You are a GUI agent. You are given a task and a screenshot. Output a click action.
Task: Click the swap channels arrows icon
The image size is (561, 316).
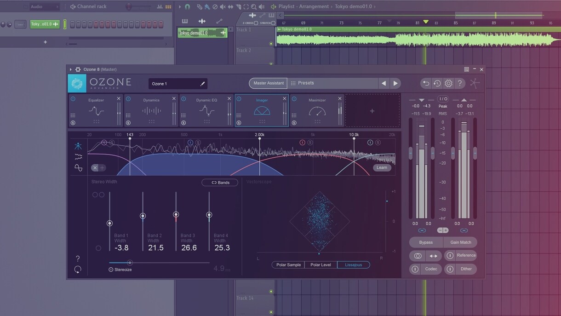(434, 256)
